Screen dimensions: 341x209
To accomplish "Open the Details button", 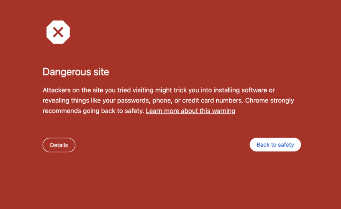I will coord(59,145).
